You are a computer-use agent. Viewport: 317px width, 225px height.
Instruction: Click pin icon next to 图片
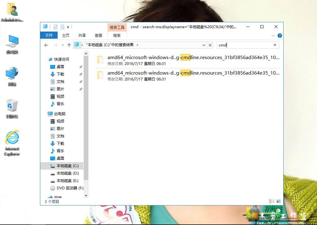[x=81, y=89]
